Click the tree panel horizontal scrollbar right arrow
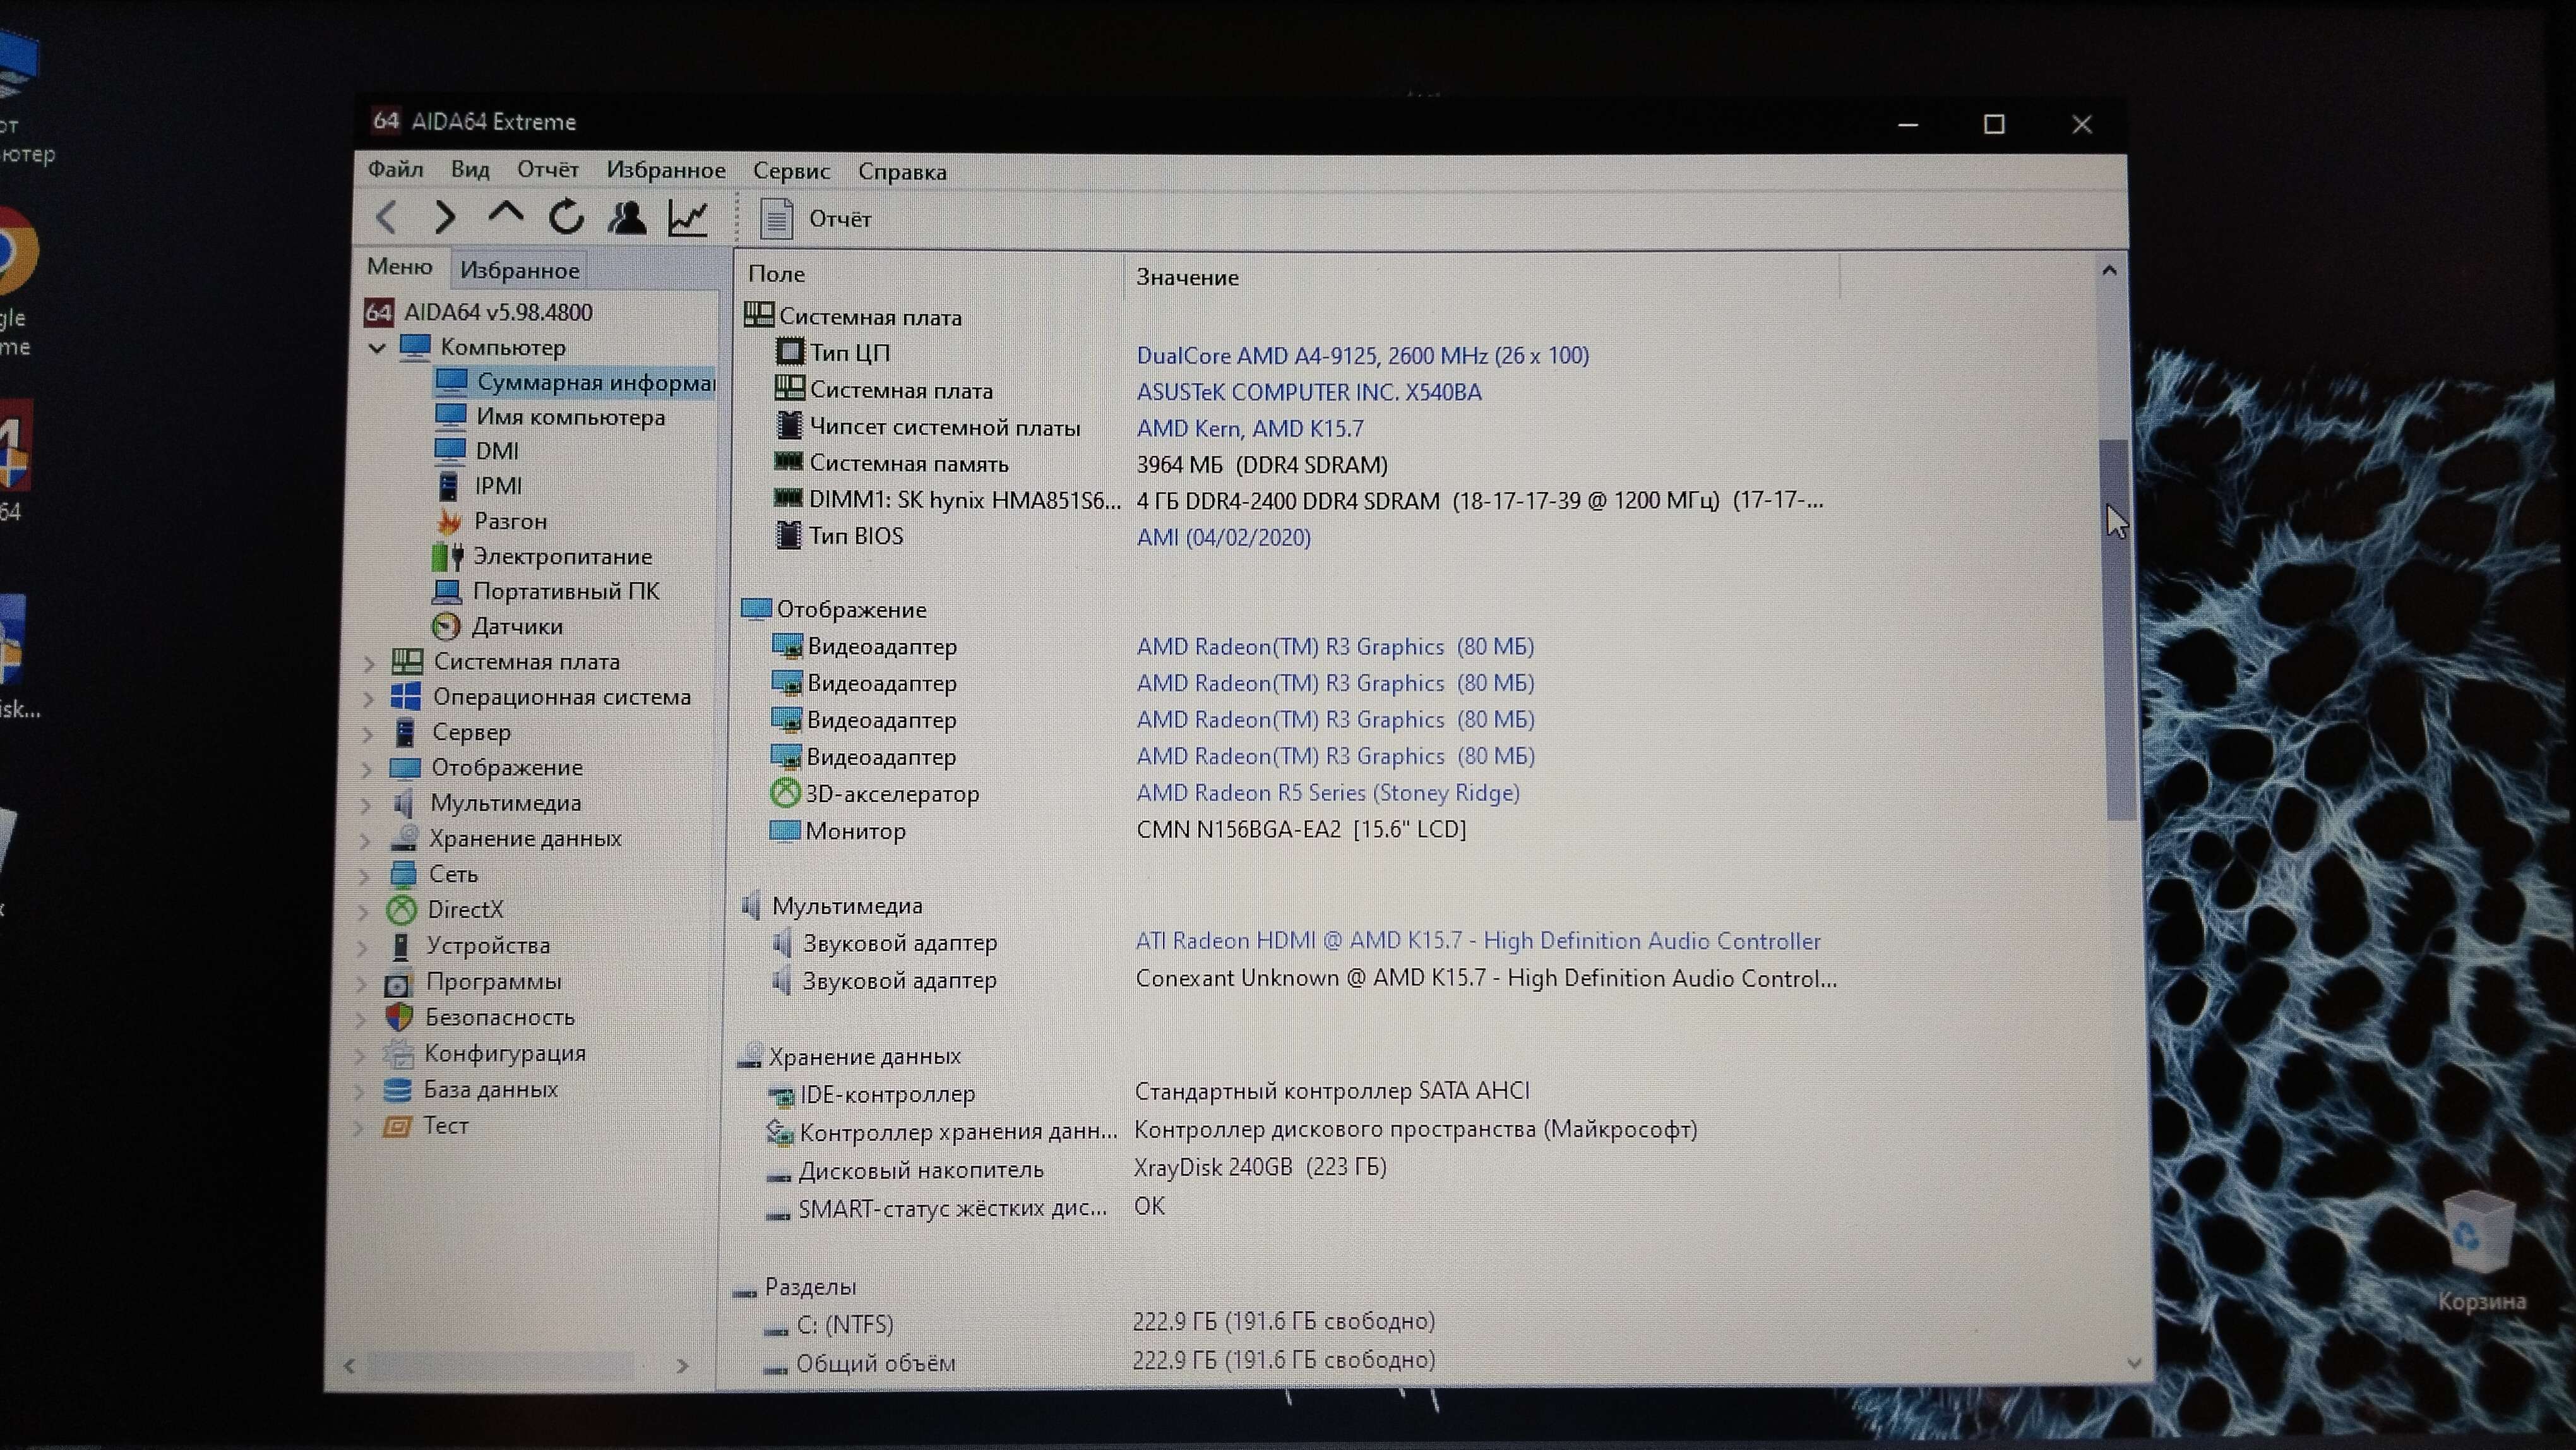 click(682, 1365)
